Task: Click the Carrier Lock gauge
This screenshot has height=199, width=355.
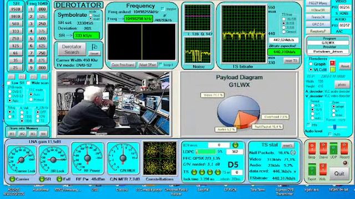Action: tap(21, 160)
